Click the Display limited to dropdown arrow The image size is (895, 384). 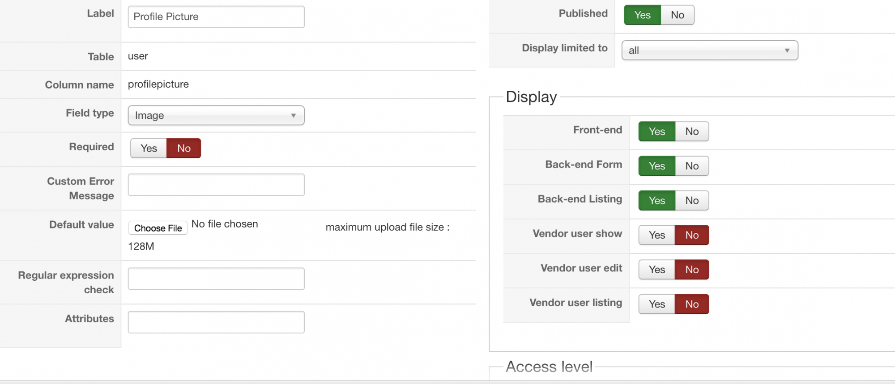pos(787,51)
